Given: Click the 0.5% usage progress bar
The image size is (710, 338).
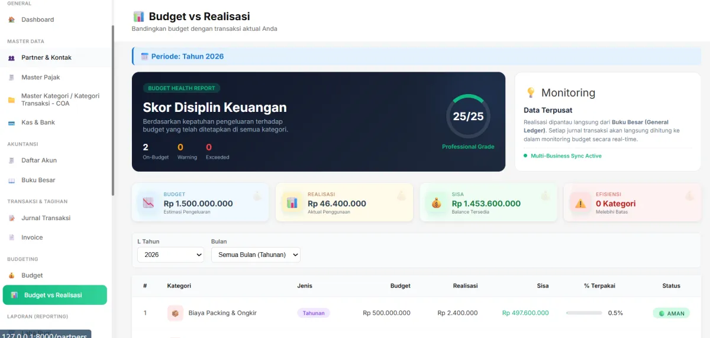Looking at the screenshot, I should (x=584, y=313).
